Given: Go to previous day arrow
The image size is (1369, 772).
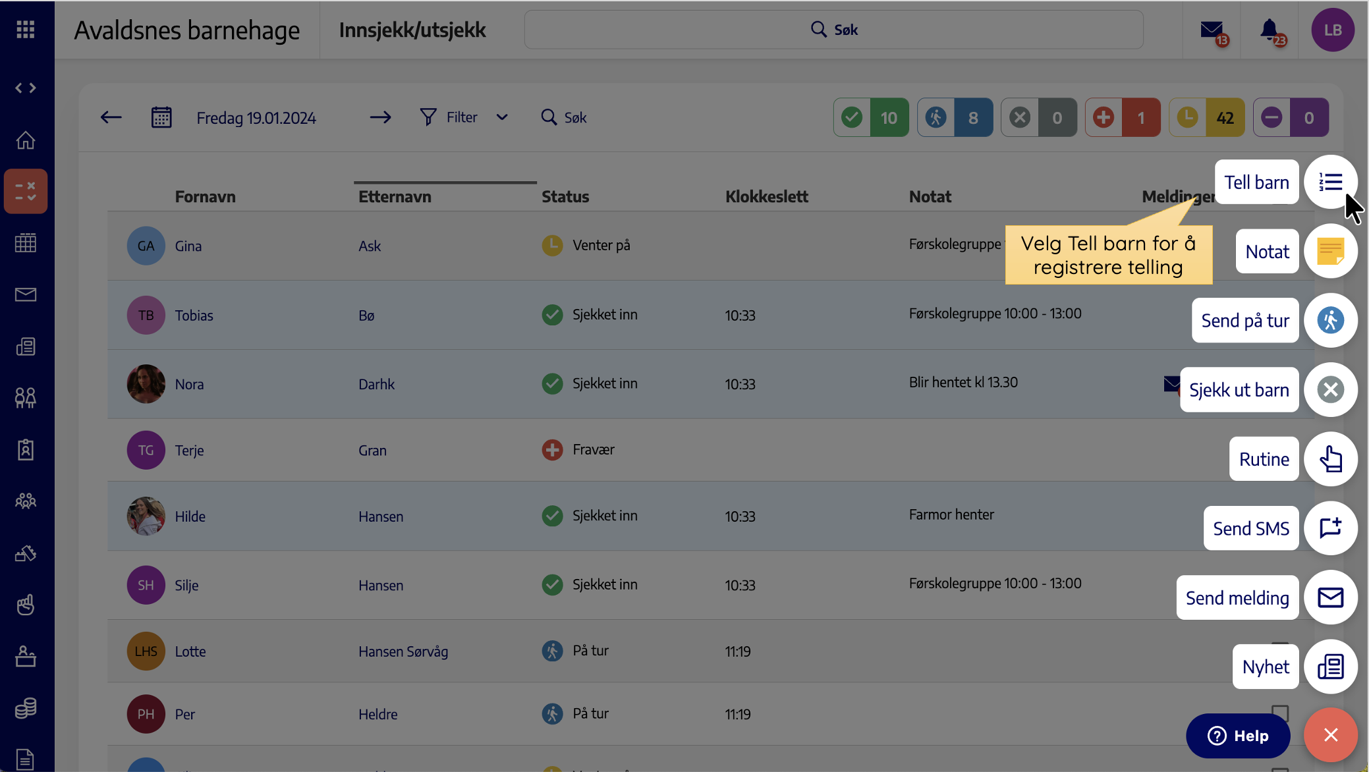Looking at the screenshot, I should tap(111, 117).
